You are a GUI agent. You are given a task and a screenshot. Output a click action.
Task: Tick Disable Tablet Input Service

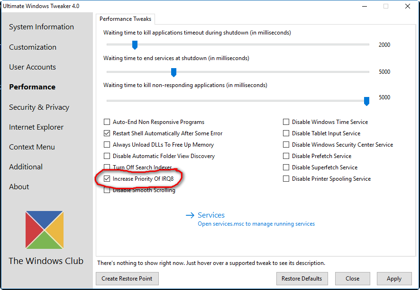[x=286, y=133]
